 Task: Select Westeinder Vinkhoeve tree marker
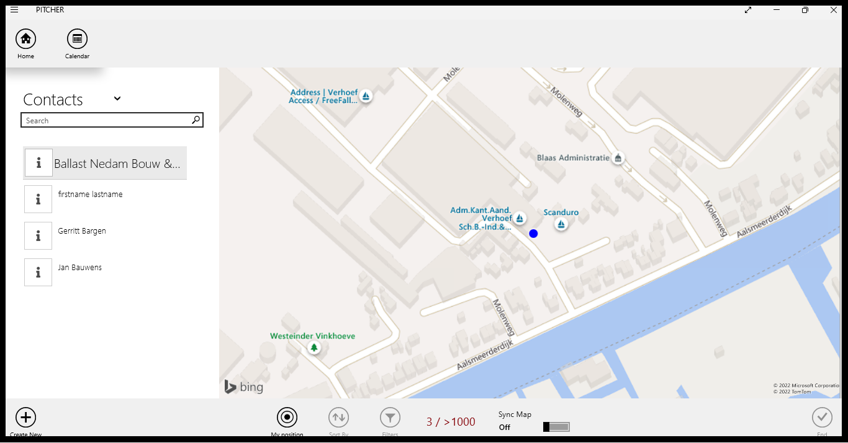click(314, 348)
